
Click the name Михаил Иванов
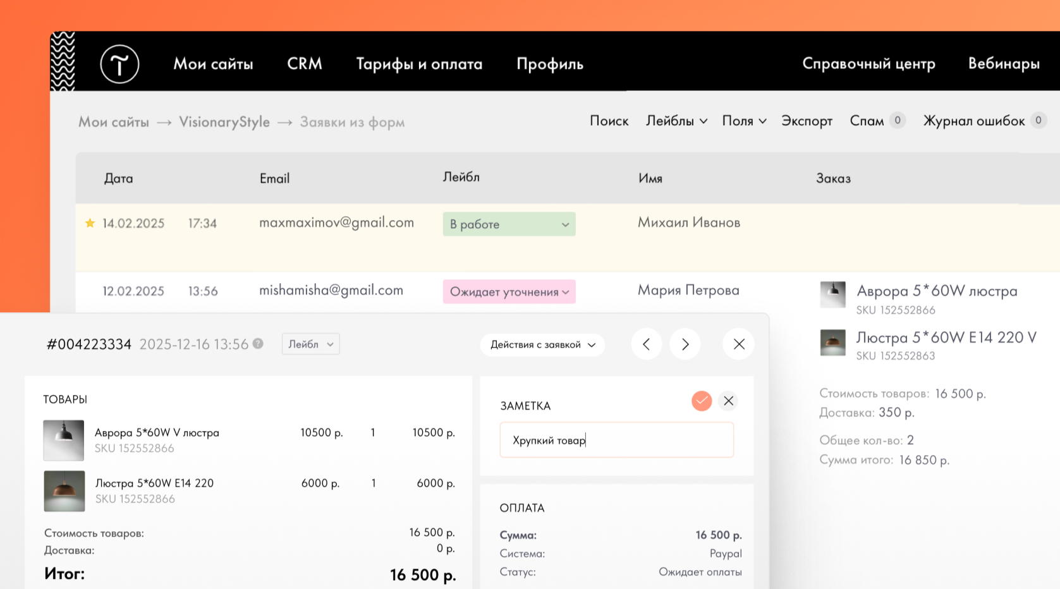pyautogui.click(x=689, y=222)
